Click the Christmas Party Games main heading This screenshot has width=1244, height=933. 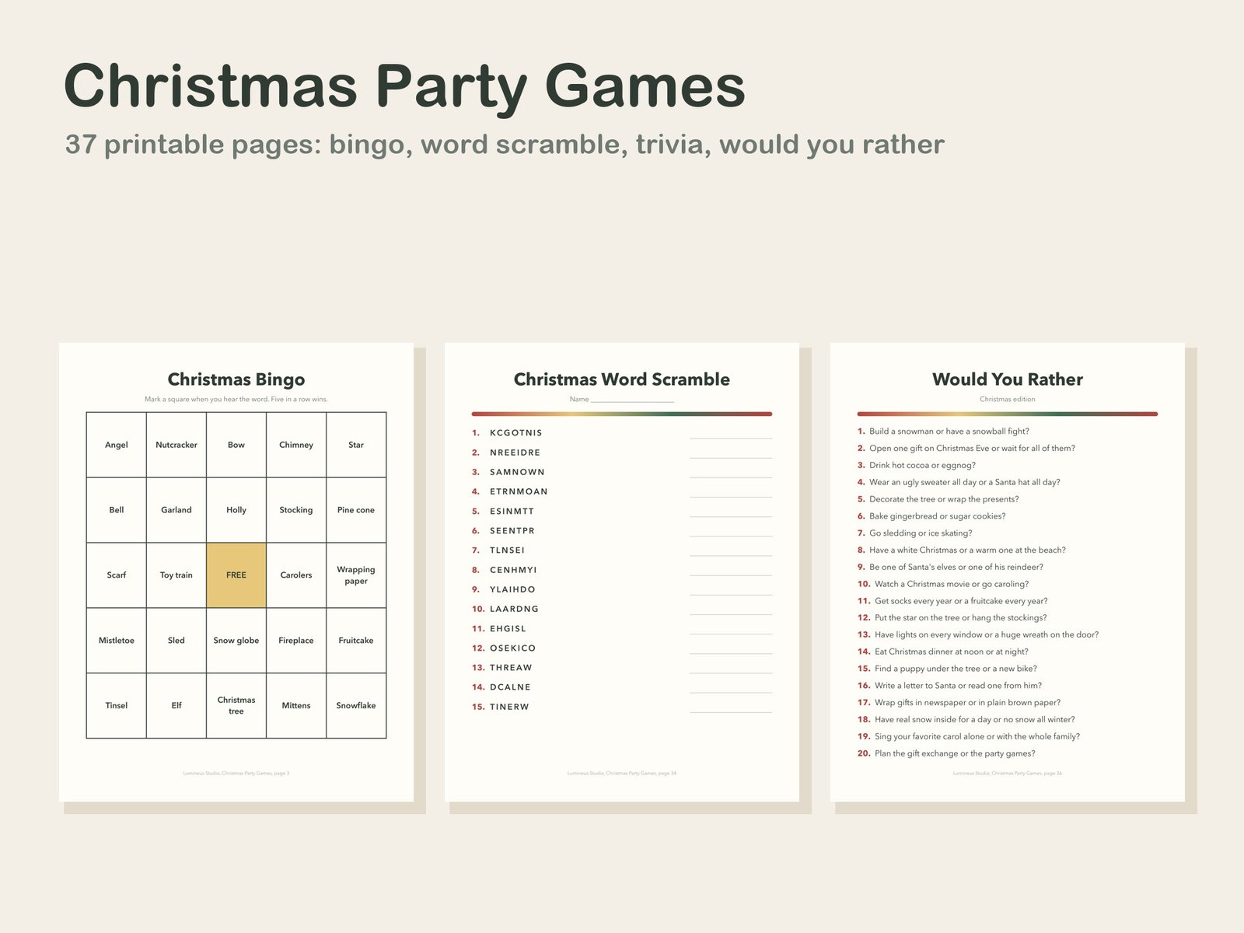click(x=404, y=86)
